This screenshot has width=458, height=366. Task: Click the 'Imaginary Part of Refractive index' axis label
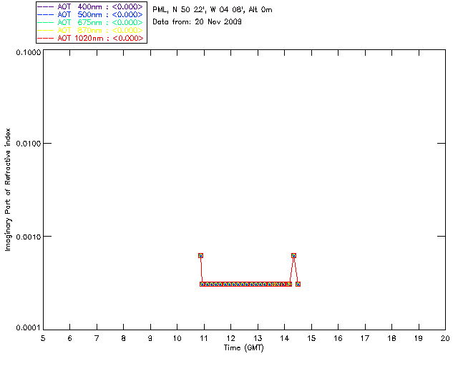coord(8,189)
